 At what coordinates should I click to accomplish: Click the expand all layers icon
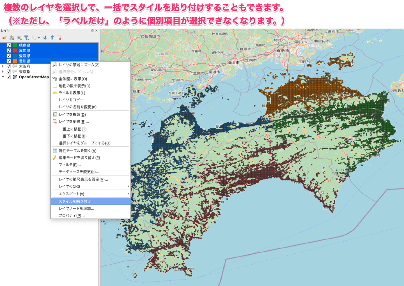pos(45,38)
